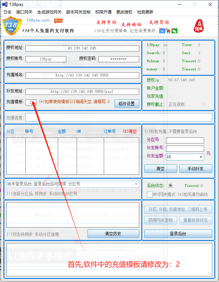
Task: Click the red (X)清空 link
Action: 130,131
